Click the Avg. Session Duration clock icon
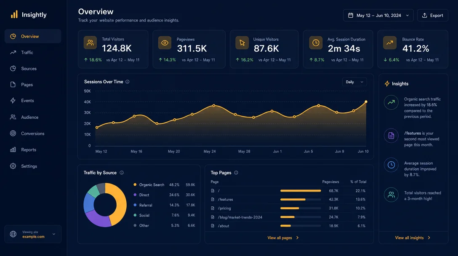Image resolution: width=458 pixels, height=256 pixels. tap(316, 43)
